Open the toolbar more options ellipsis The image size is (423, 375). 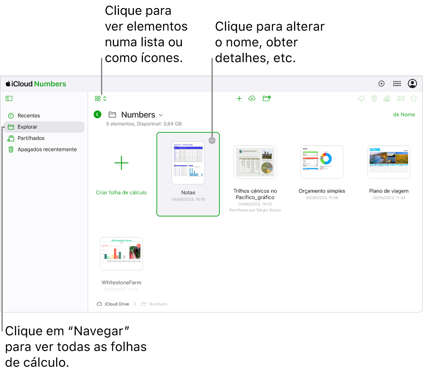tap(413, 99)
